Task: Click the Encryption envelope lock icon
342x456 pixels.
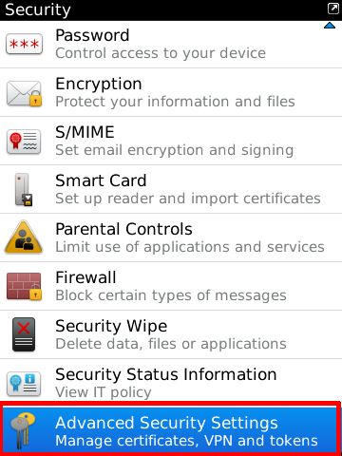Action: click(24, 93)
